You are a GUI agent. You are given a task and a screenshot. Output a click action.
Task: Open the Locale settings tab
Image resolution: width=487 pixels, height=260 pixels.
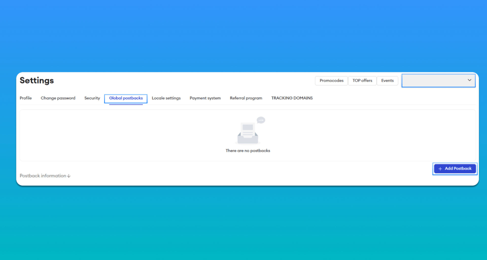(166, 98)
